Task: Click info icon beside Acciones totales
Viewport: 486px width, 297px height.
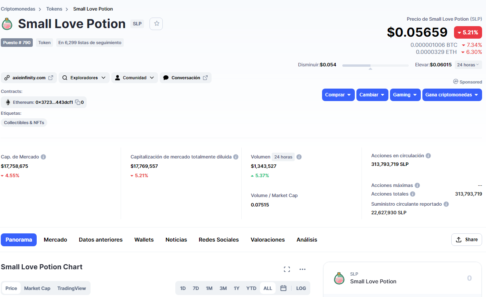Action: pyautogui.click(x=413, y=194)
